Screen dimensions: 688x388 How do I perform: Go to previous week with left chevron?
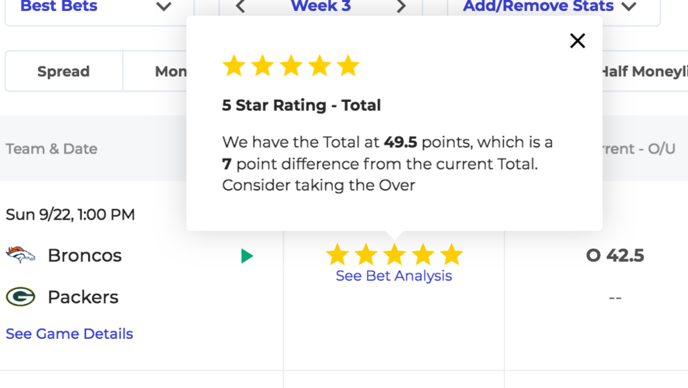240,6
